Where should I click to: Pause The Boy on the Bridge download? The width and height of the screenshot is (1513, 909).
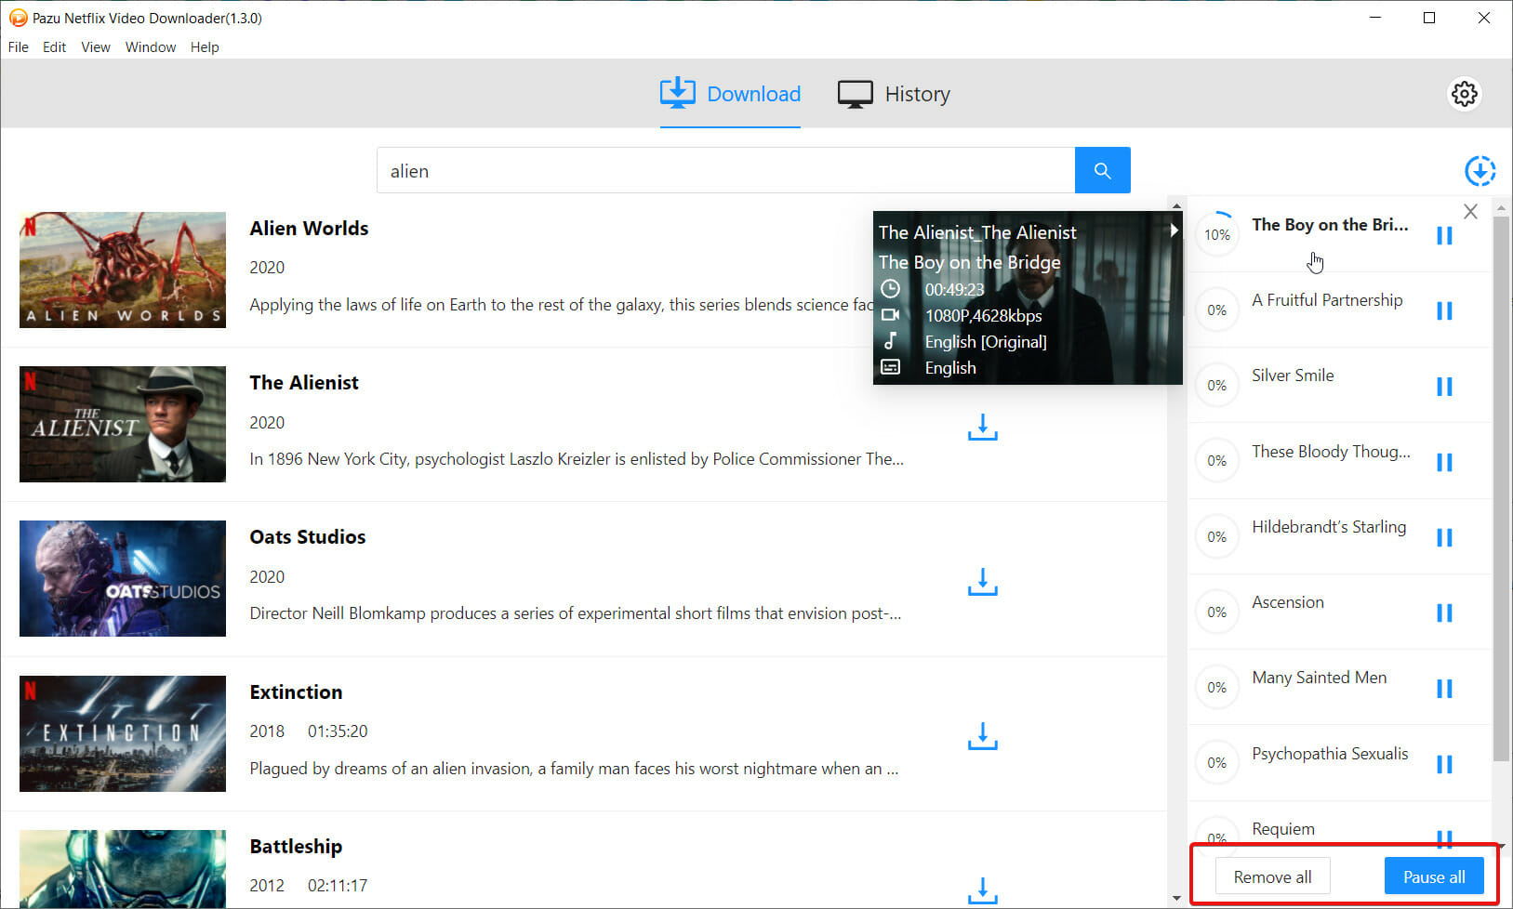(x=1444, y=236)
